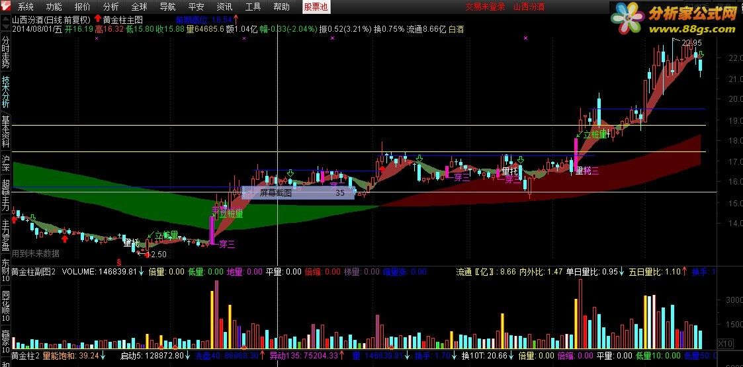Open the 资讯 menu
This screenshot has height=367, width=743.
click(x=224, y=7)
